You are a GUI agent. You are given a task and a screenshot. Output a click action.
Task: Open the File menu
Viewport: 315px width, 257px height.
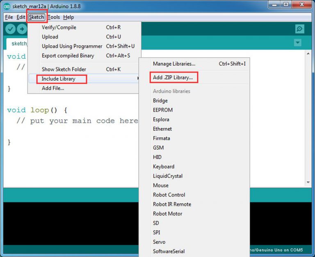pos(9,17)
